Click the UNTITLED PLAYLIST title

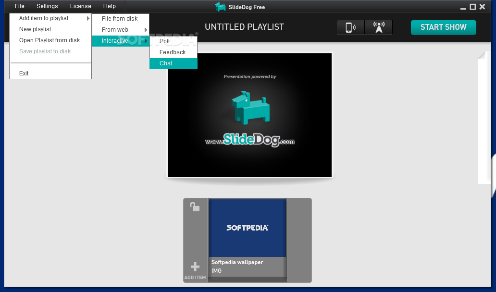tap(244, 27)
